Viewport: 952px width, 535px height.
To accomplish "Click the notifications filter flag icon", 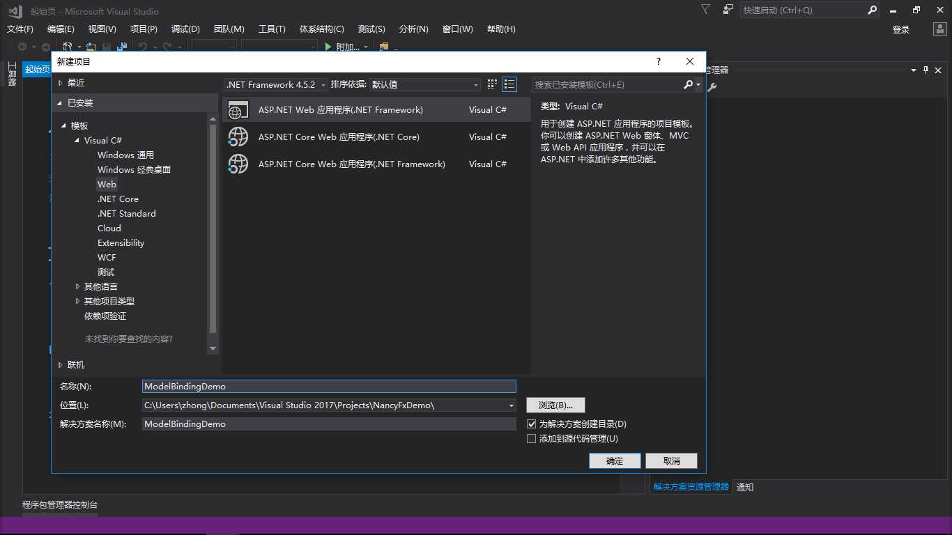I will (x=706, y=10).
